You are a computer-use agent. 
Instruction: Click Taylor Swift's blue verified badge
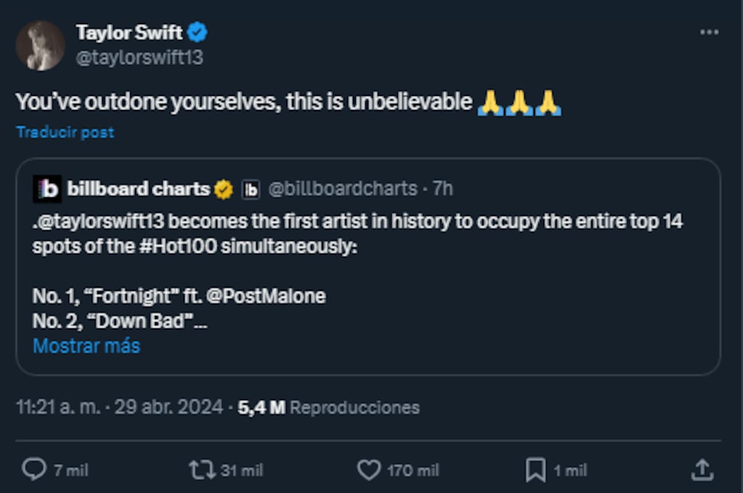[x=198, y=32]
